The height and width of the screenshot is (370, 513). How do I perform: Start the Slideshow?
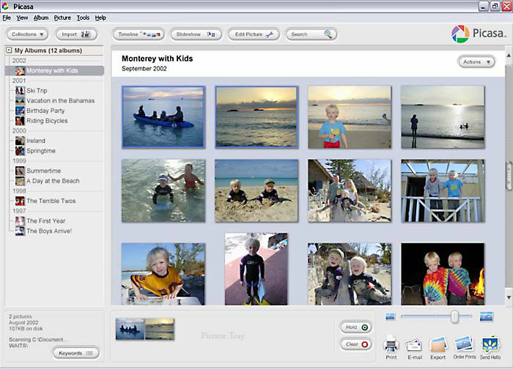tap(196, 34)
